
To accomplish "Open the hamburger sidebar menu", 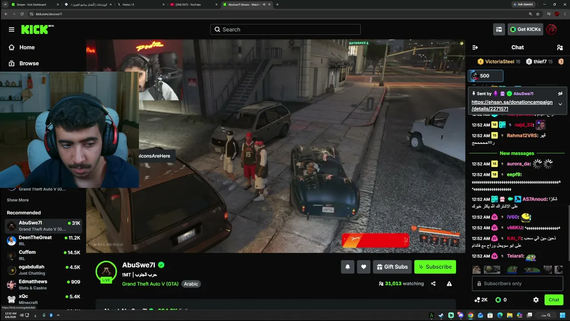I will coord(11,29).
